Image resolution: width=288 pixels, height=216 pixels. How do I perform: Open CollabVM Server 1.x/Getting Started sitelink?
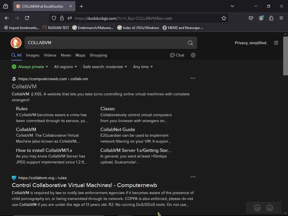pos(136,150)
